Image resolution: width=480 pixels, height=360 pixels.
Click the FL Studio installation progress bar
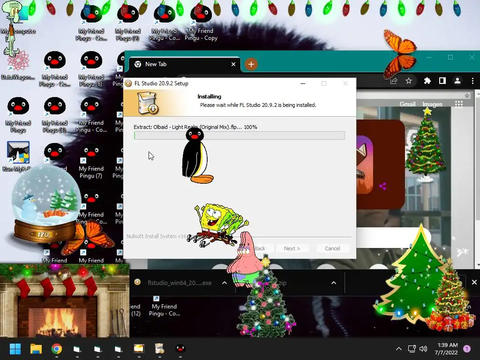240,135
